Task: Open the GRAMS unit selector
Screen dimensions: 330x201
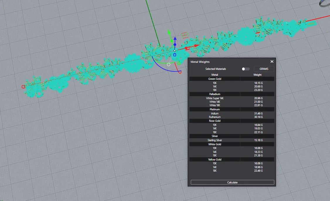Action: [264, 69]
